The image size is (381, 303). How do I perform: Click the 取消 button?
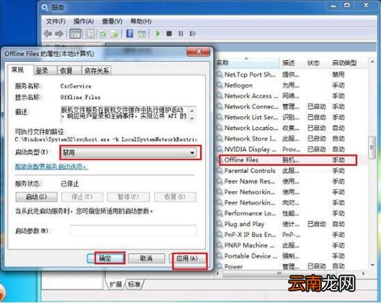(146, 259)
